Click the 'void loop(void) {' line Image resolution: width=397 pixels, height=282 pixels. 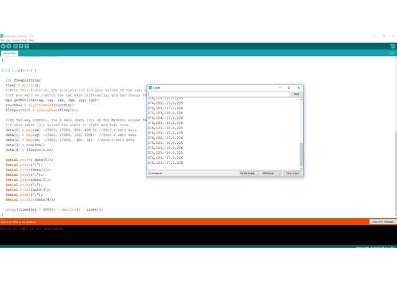click(x=19, y=70)
